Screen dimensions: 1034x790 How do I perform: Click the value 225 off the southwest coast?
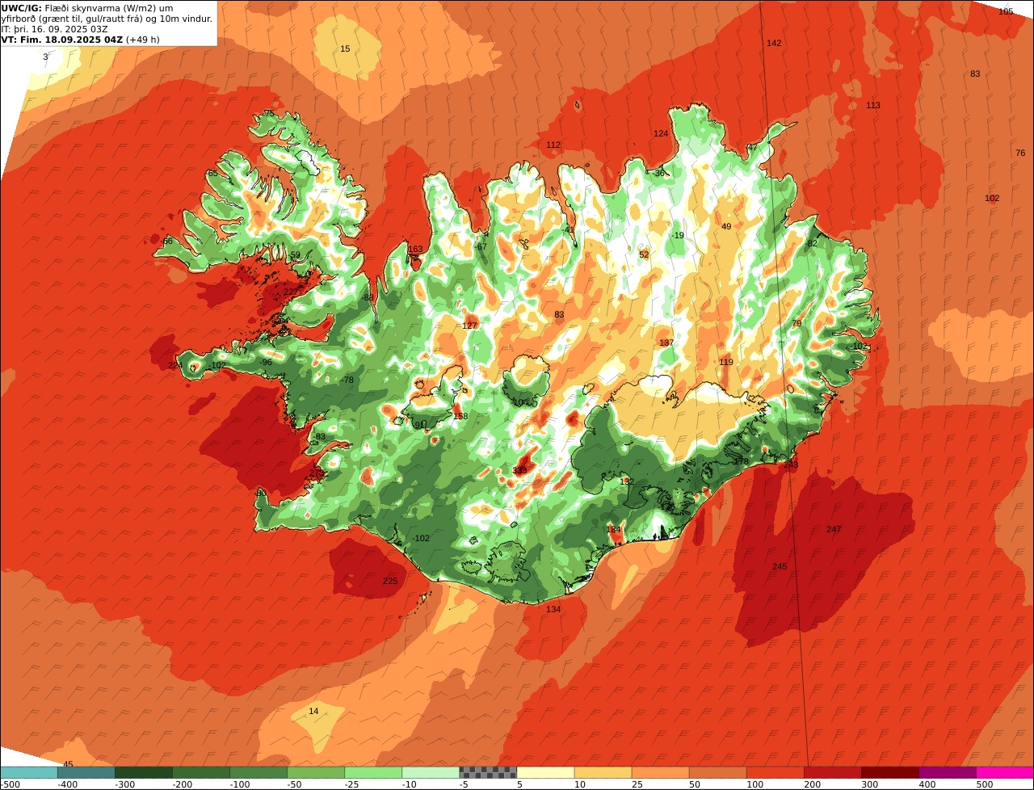390,582
